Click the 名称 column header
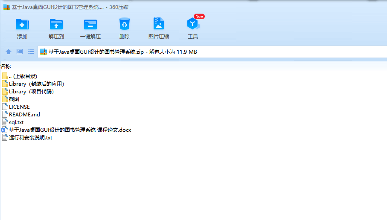The image size is (387, 220). pos(6,67)
